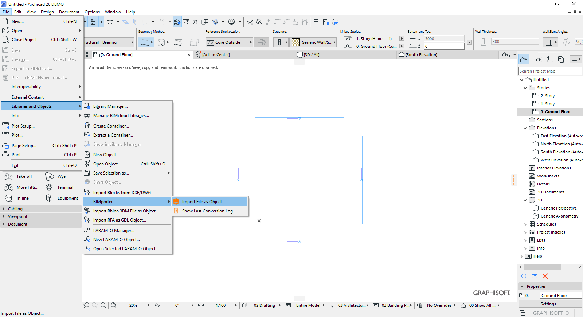Click the Take-off fitting tool icon
Image resolution: width=583 pixels, height=317 pixels.
8,177
